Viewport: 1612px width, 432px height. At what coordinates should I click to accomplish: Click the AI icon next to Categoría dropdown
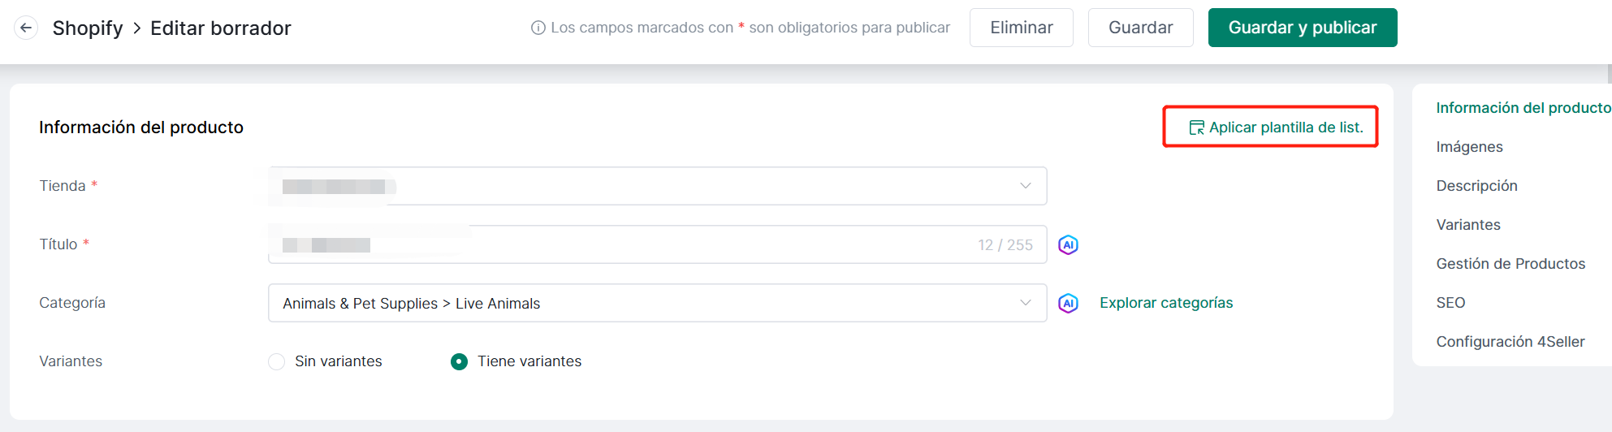coord(1068,303)
